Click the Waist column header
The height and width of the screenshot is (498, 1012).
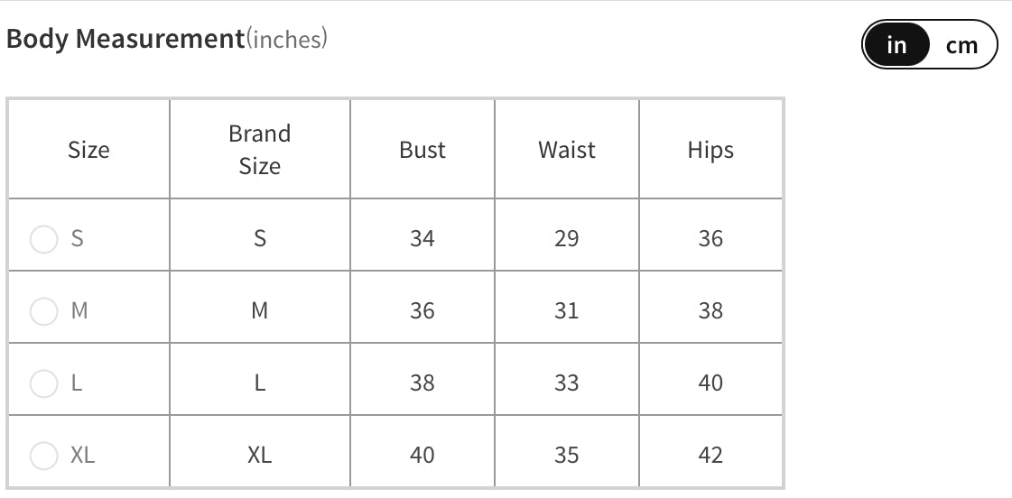click(x=567, y=150)
